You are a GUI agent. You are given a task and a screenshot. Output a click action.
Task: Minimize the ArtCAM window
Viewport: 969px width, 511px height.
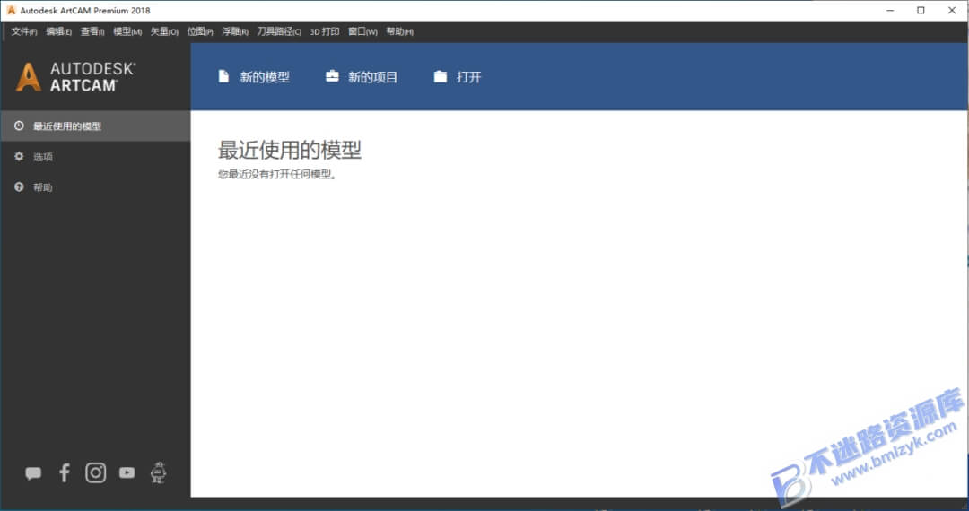click(891, 10)
